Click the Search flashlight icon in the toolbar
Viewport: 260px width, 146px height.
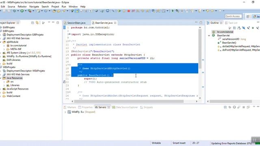[64, 11]
